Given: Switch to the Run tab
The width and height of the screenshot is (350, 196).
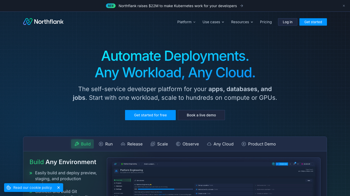Looking at the screenshot, I should click(x=106, y=144).
